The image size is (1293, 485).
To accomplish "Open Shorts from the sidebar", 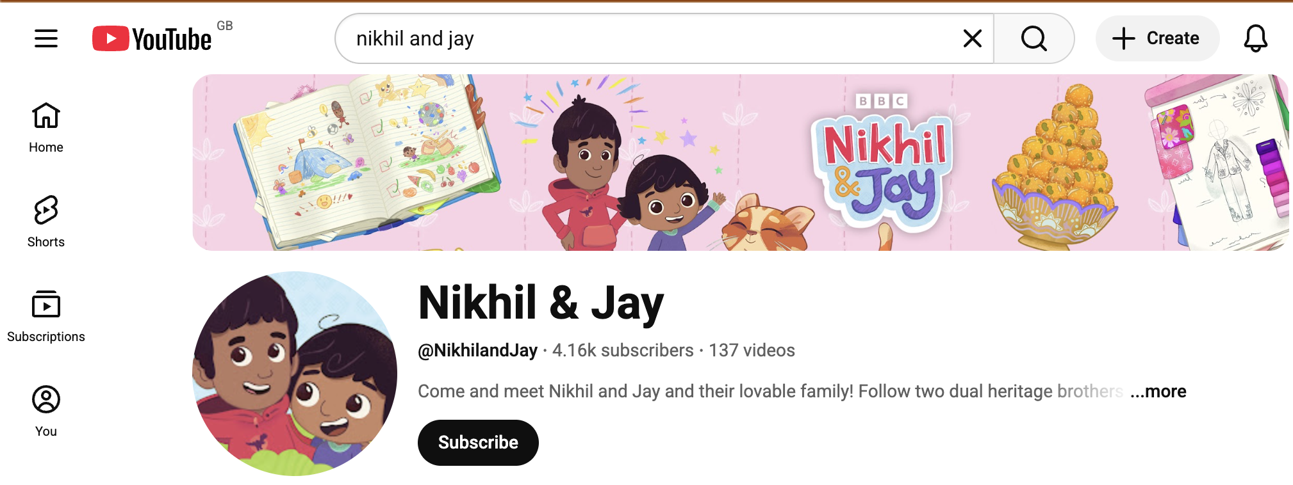I will click(46, 222).
